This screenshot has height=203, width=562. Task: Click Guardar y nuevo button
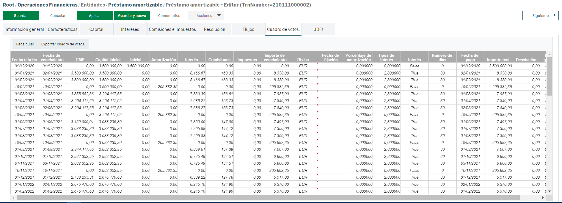coord(132,15)
